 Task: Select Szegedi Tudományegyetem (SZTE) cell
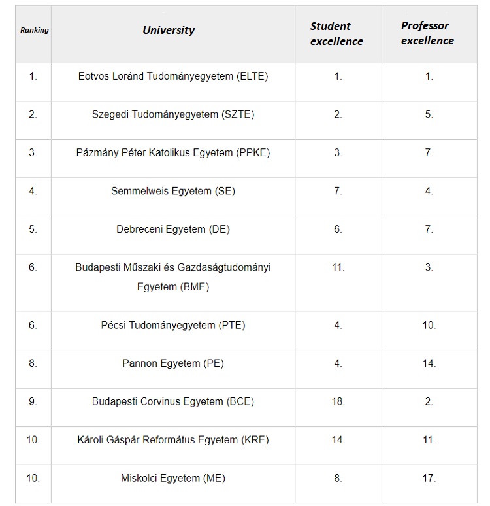point(173,114)
